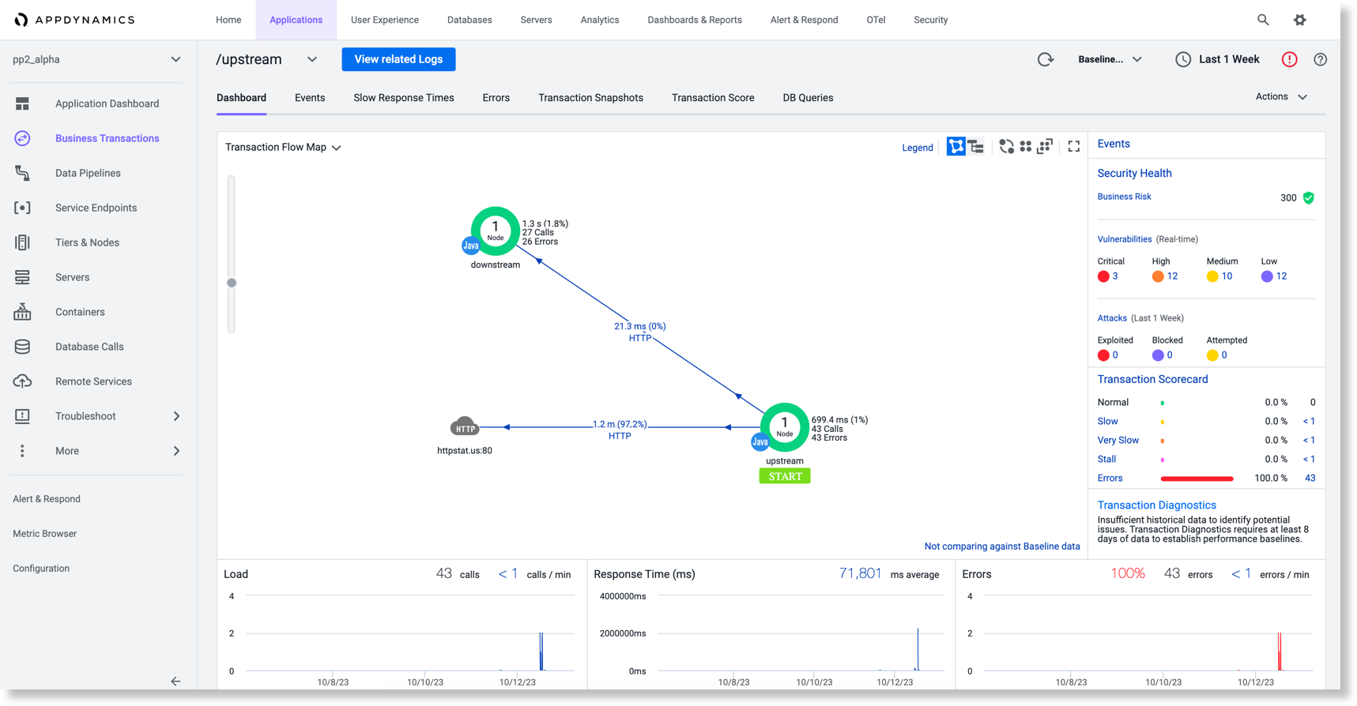Click the View related Logs button
1357x706 pixels.
coord(398,59)
